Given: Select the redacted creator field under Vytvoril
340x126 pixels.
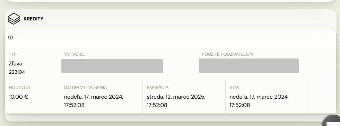Looking at the screenshot, I should (112, 66).
